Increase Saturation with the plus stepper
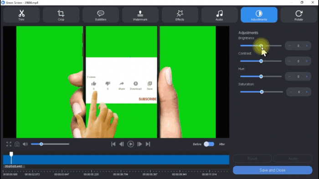This screenshot has height=179, width=319. point(307,92)
